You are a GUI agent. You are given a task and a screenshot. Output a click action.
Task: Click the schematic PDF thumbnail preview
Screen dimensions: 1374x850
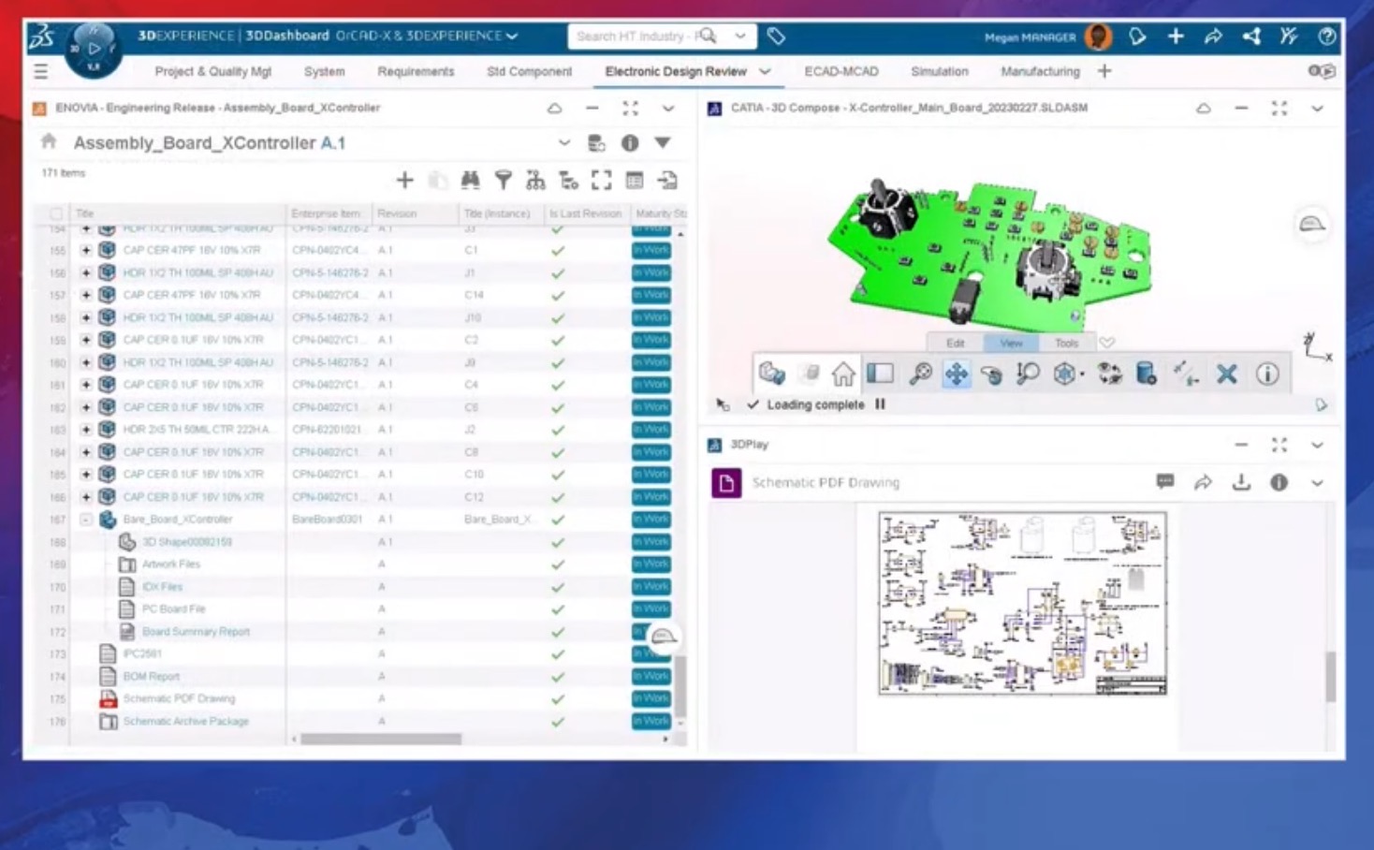coord(1022,603)
